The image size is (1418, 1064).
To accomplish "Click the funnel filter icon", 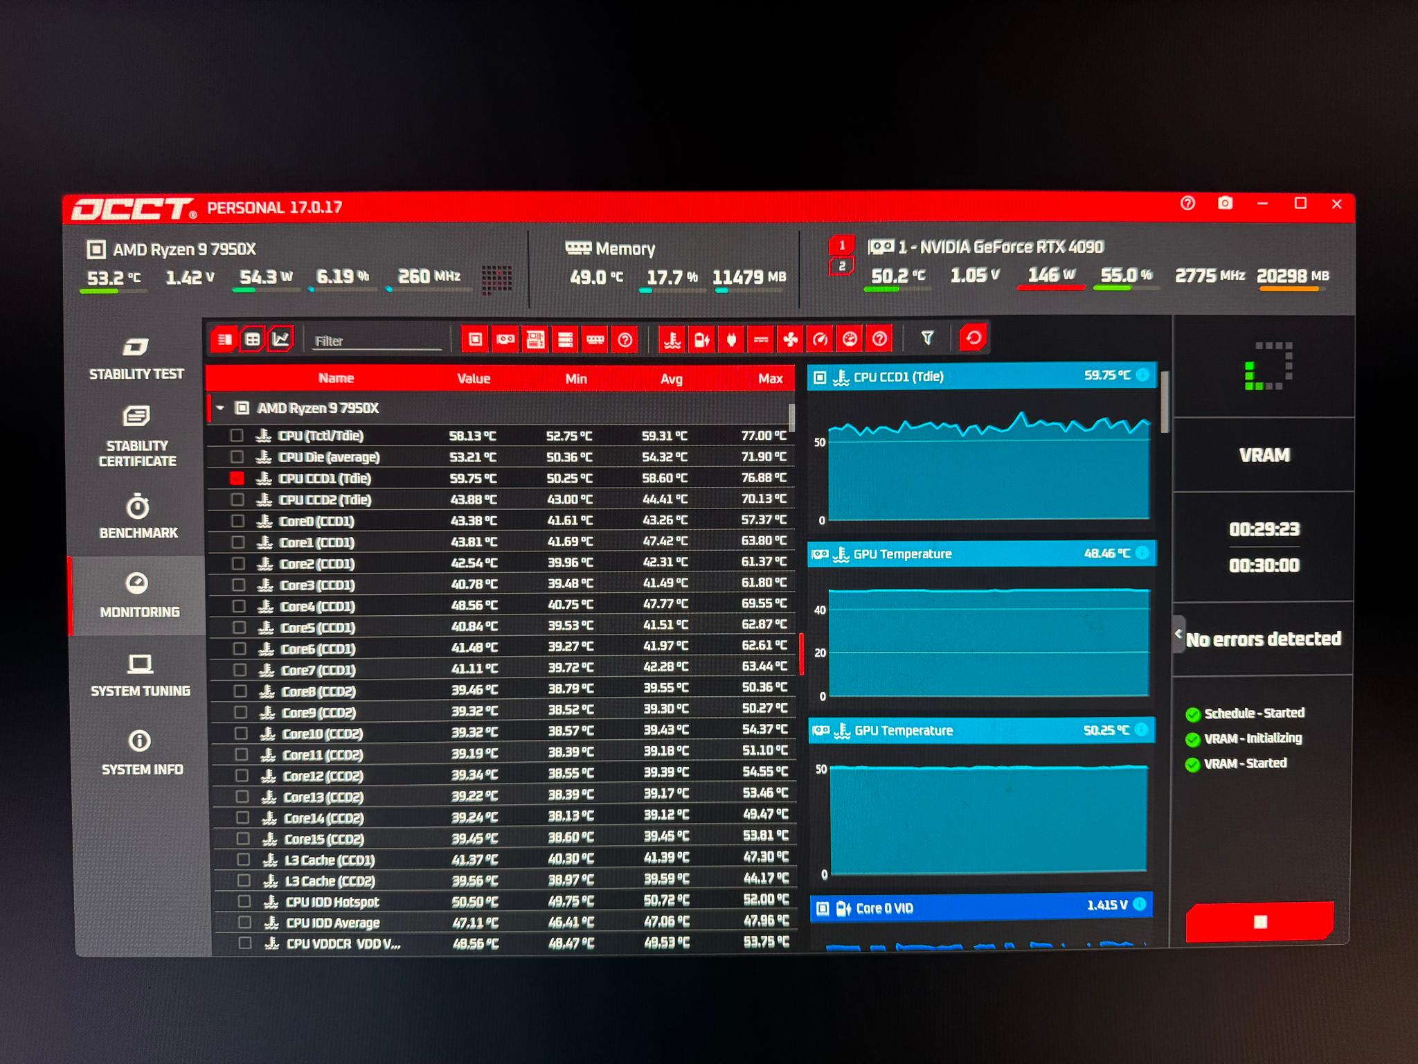I will pyautogui.click(x=927, y=338).
